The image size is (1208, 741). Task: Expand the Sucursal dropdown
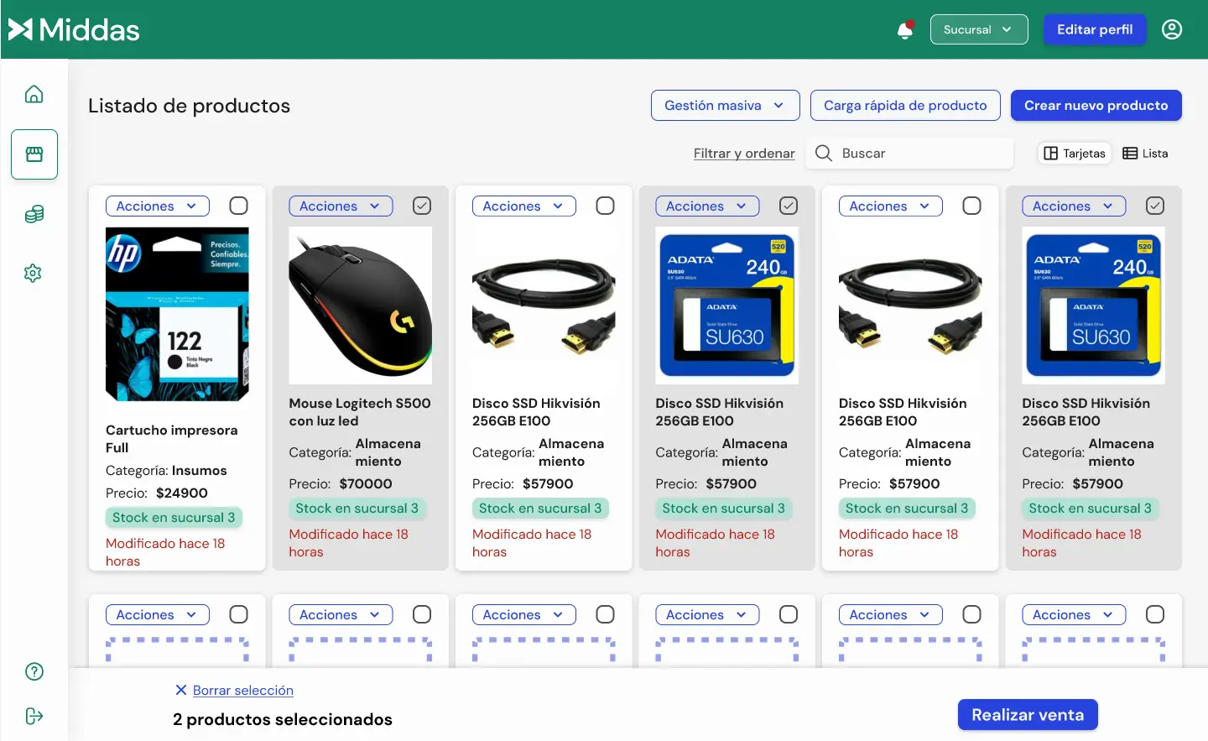[x=978, y=29]
